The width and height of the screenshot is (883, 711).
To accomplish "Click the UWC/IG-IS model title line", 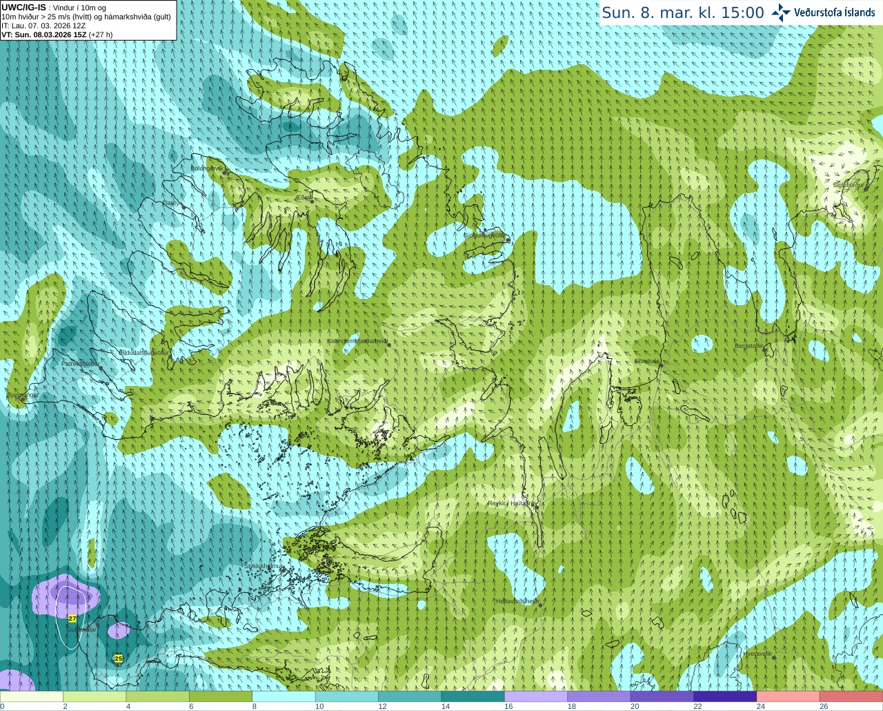I will coord(53,7).
